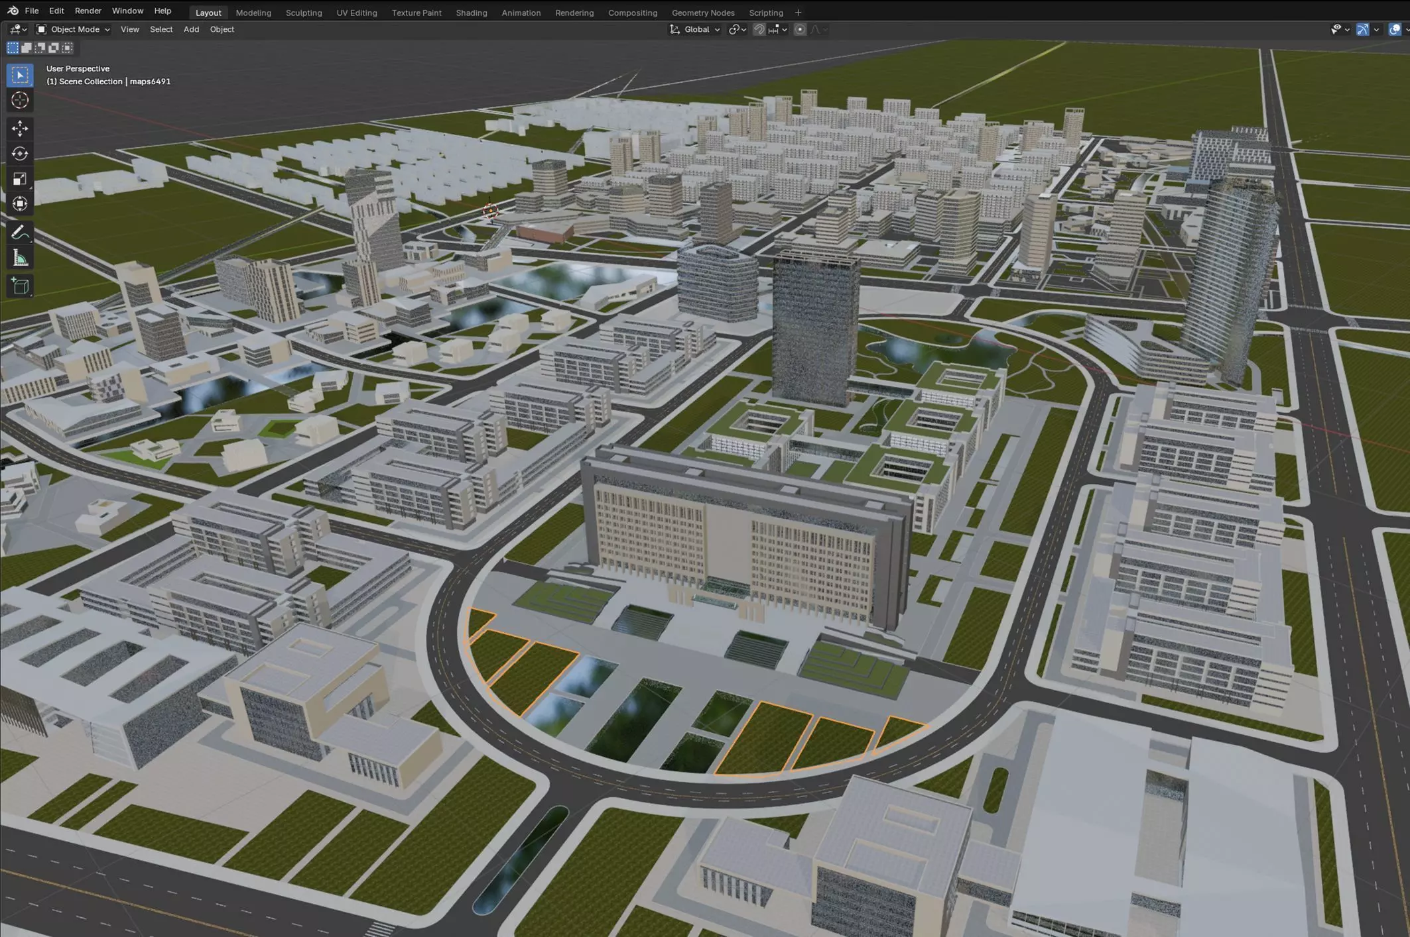Select the Measure ruler tool
1410x937 pixels.
20,258
